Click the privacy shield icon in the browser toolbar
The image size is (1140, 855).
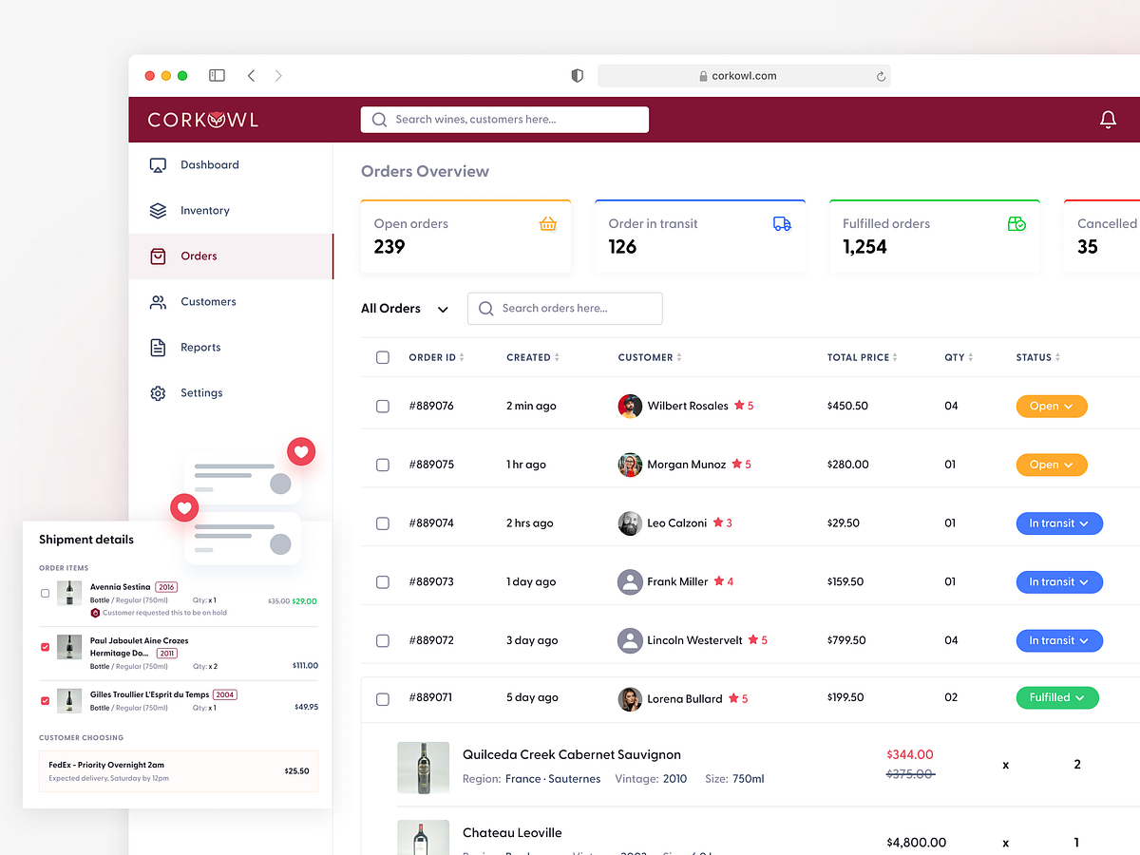(577, 76)
